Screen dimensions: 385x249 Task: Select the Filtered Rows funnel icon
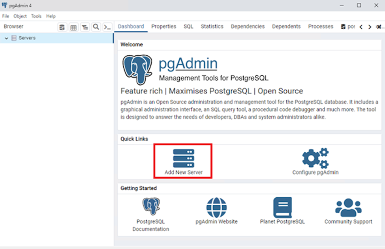pos(85,26)
